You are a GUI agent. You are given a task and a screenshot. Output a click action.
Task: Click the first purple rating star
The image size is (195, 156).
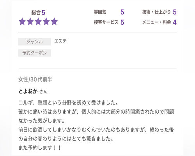pos(22,21)
